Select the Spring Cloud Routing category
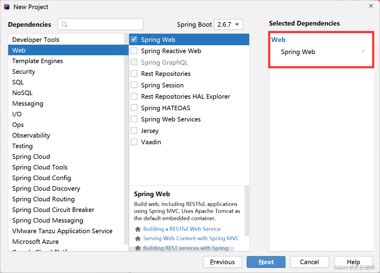 point(66,199)
